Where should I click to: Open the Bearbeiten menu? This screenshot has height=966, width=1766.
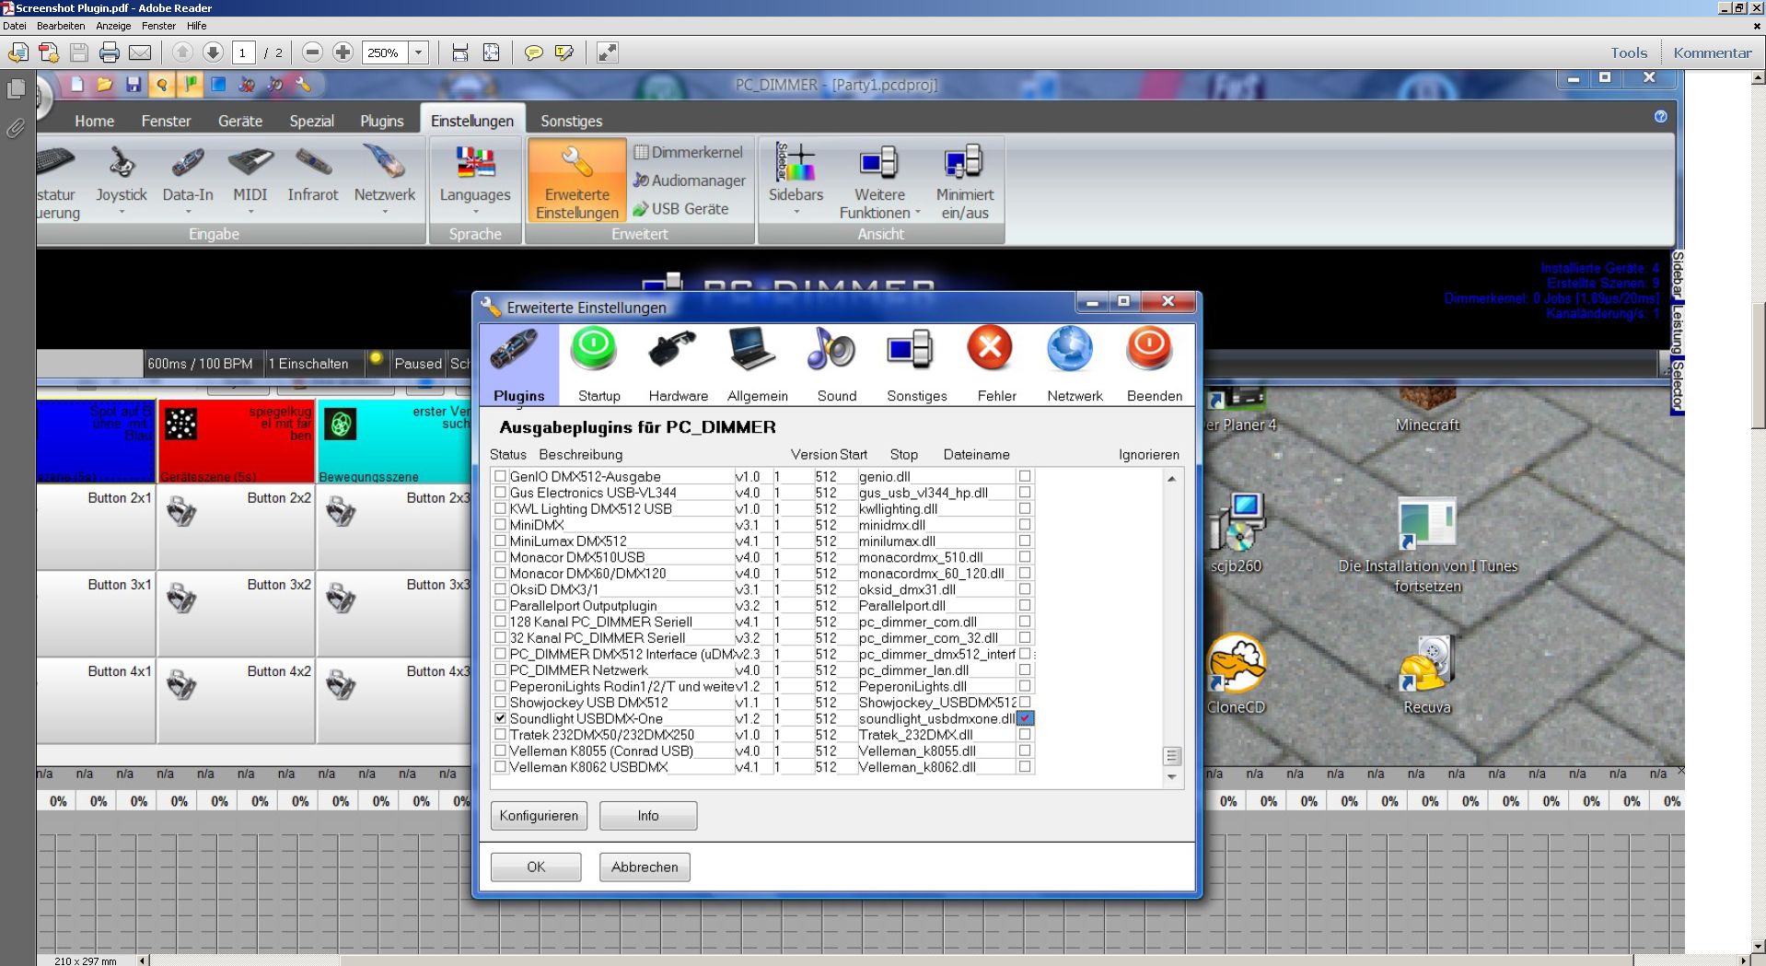[x=61, y=26]
